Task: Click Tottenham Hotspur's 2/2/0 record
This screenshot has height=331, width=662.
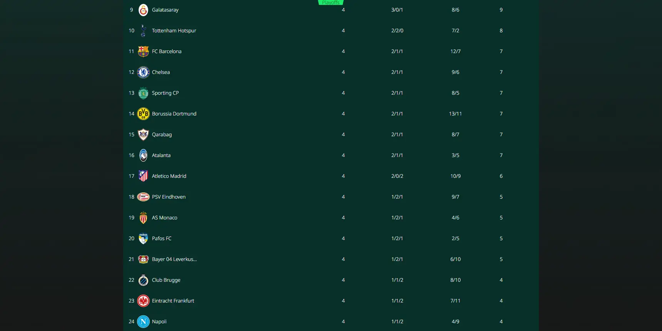Action: [397, 31]
